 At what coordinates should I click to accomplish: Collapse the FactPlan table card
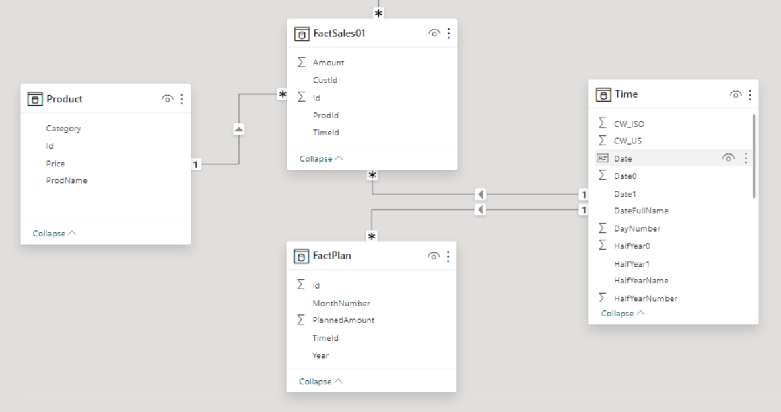coord(320,382)
